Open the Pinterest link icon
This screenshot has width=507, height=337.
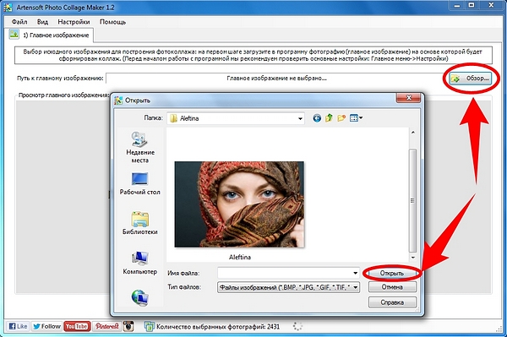click(106, 326)
